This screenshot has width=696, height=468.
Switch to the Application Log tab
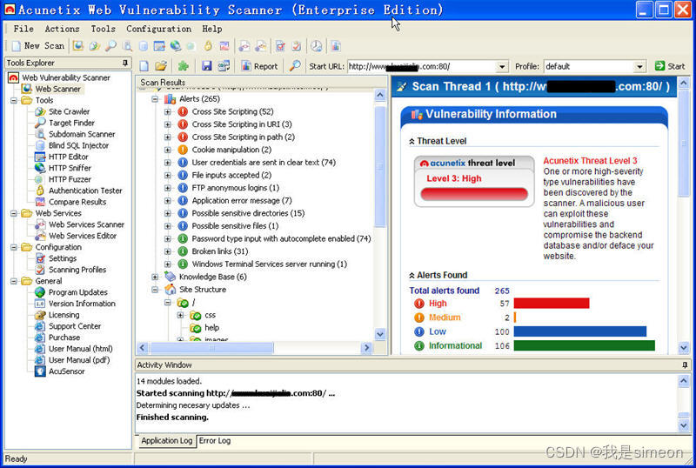click(166, 440)
